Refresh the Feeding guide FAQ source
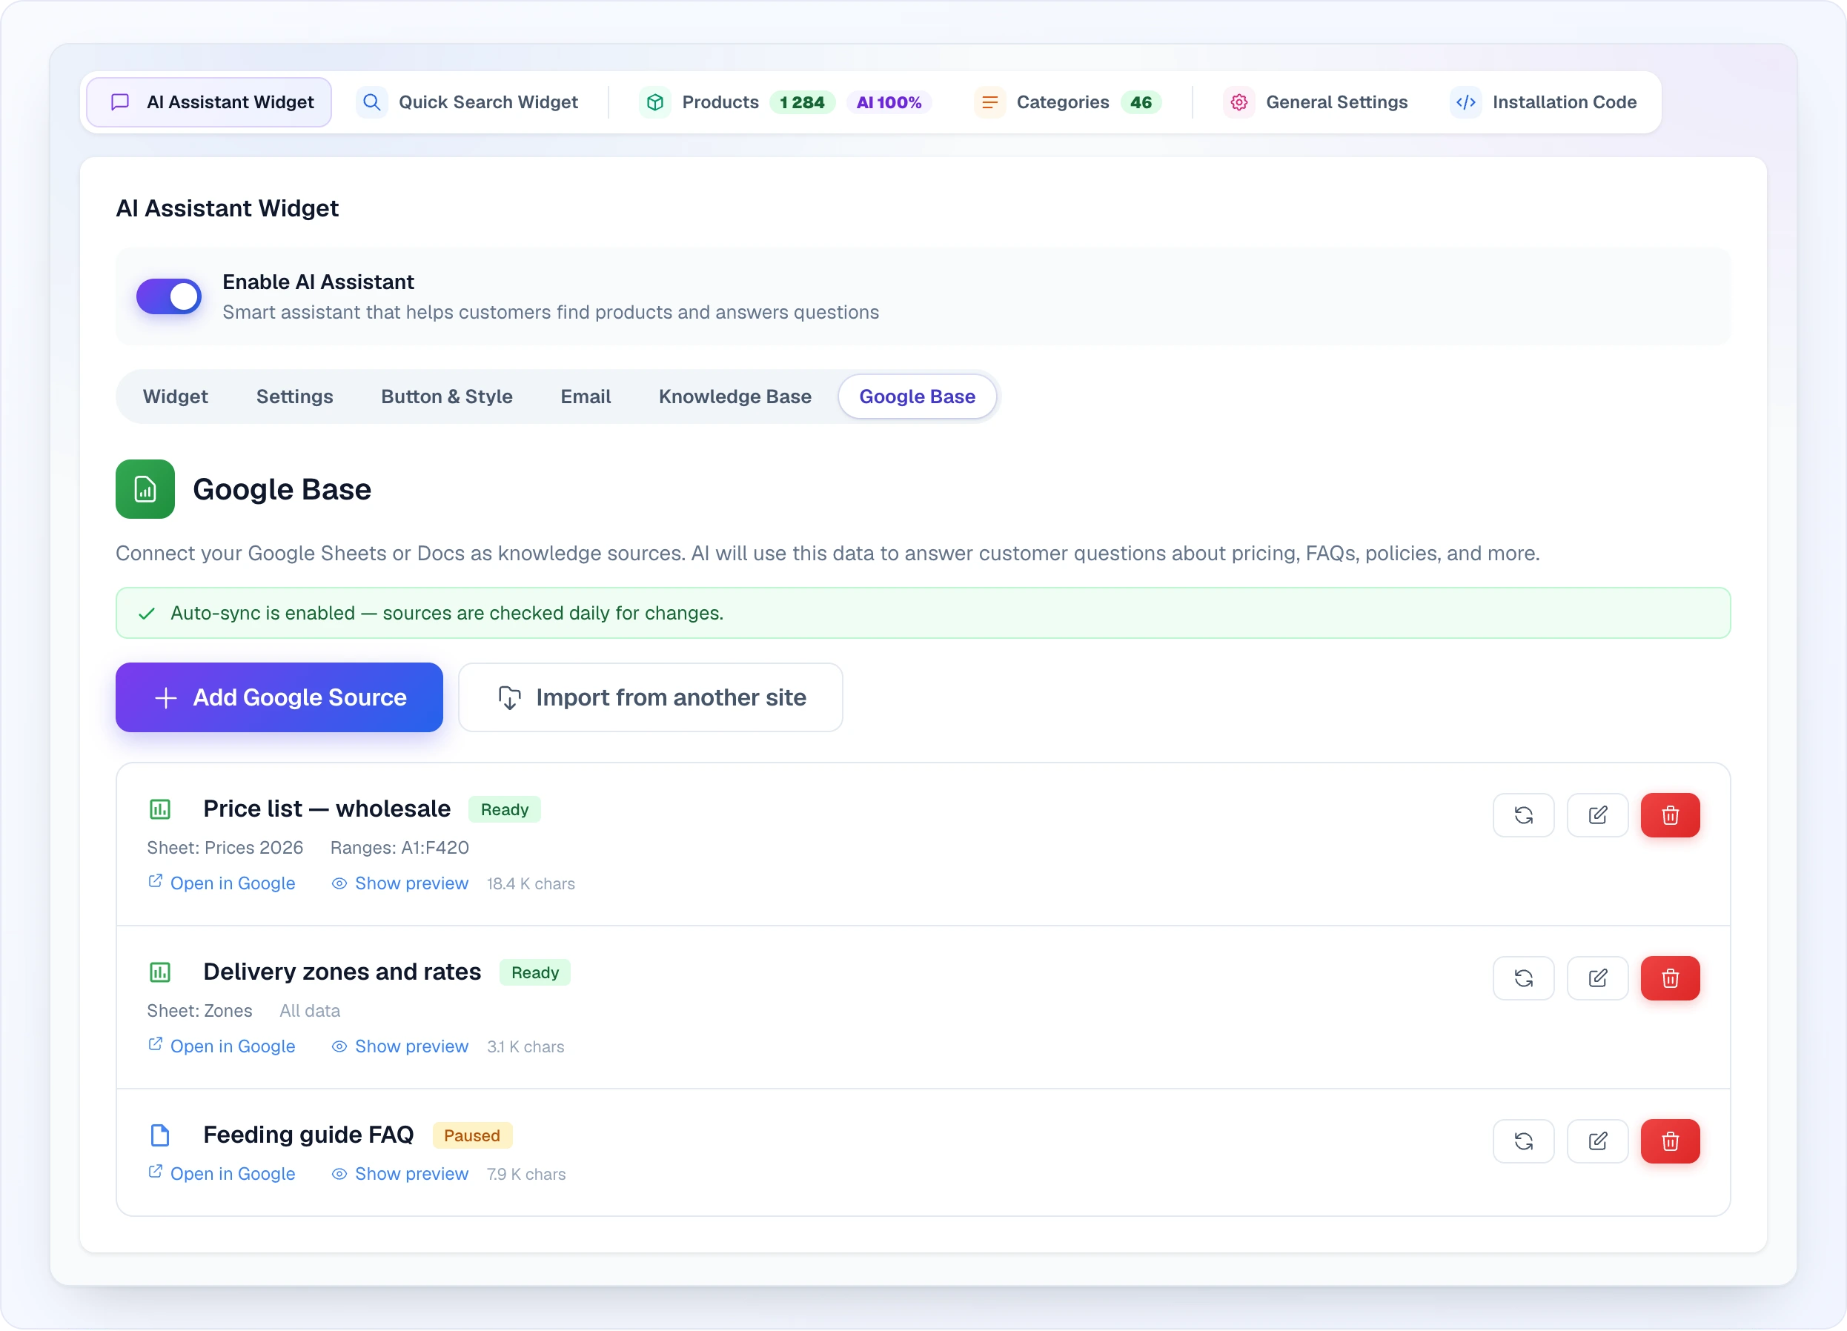The height and width of the screenshot is (1331, 1847). (1524, 1141)
